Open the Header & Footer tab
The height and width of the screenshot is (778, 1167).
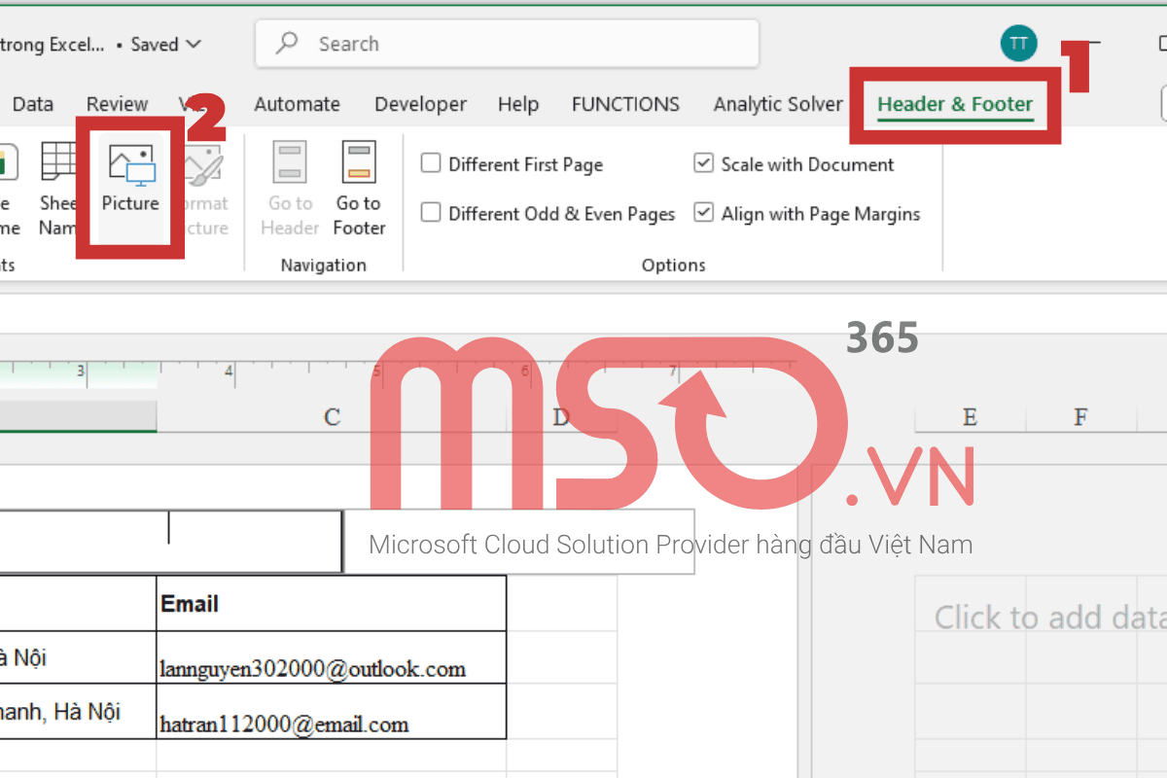click(954, 104)
